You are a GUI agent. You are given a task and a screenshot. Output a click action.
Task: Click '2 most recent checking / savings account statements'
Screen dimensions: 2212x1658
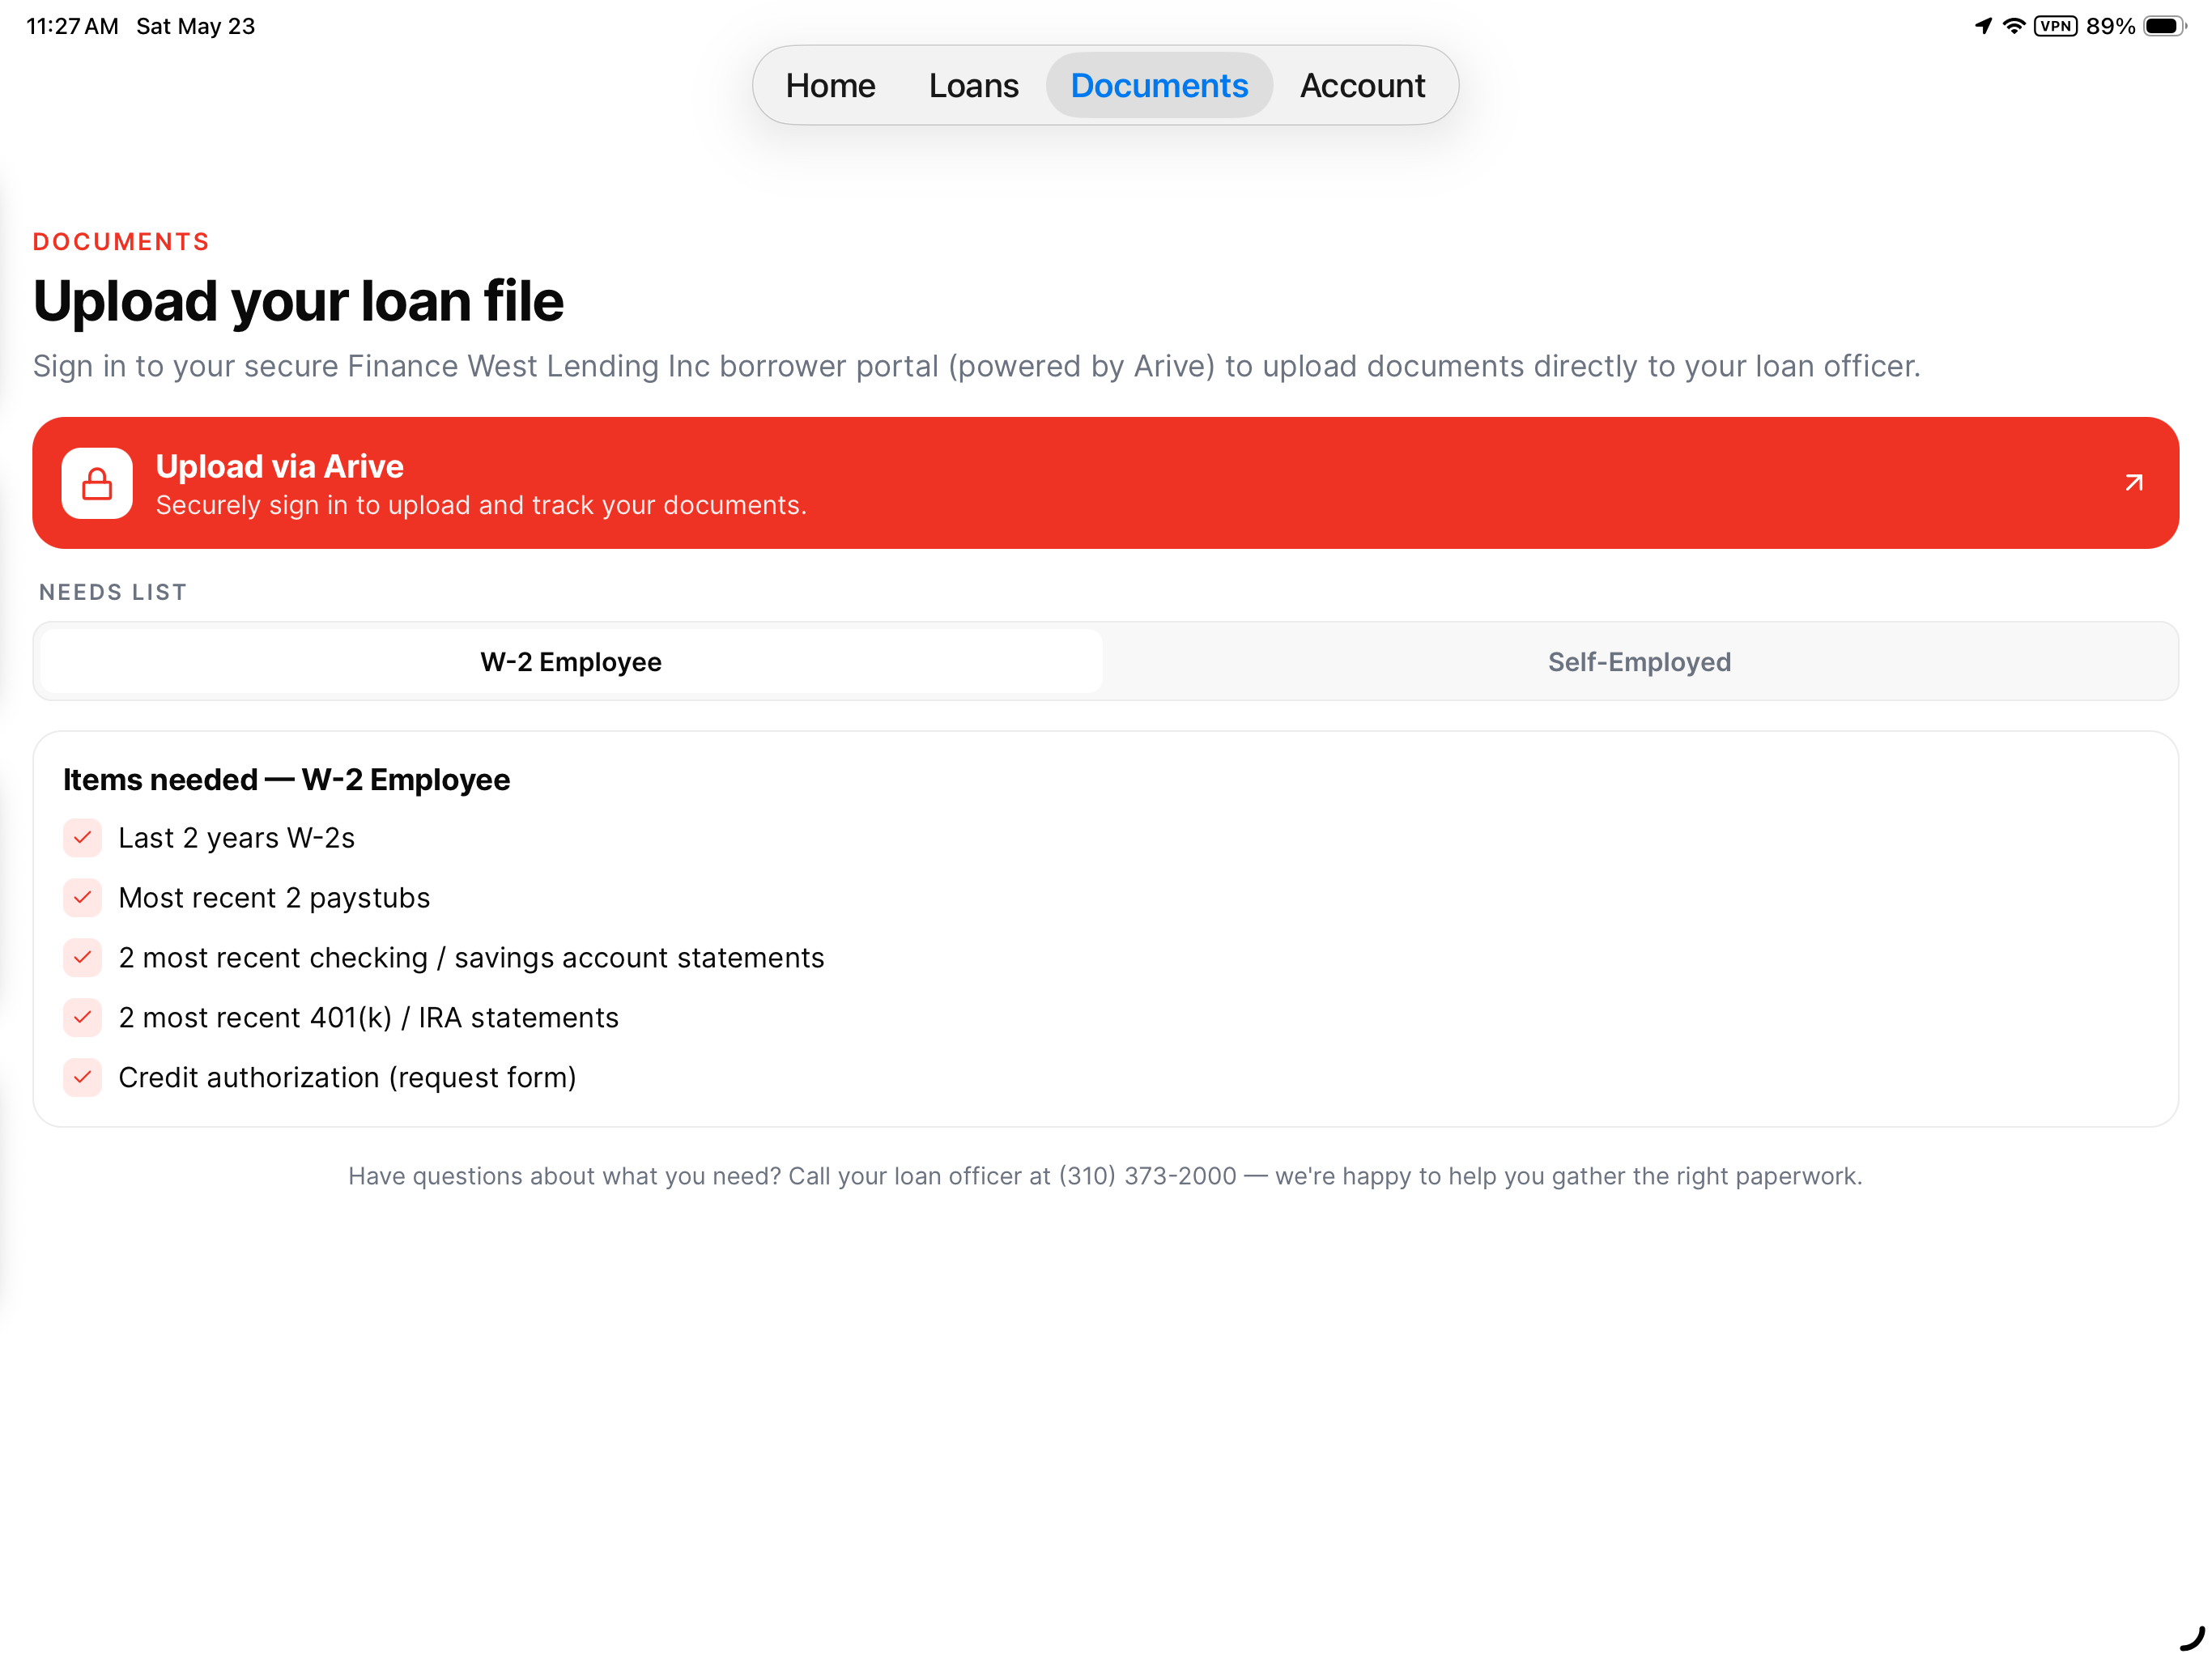tap(471, 958)
